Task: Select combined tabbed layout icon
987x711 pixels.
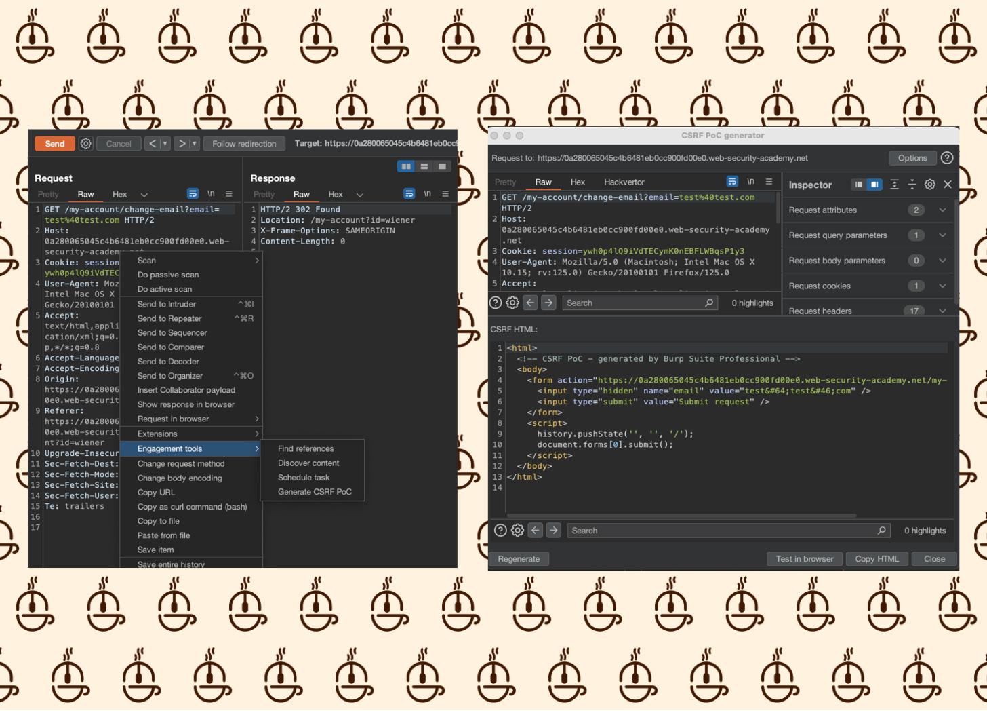Action: (442, 166)
